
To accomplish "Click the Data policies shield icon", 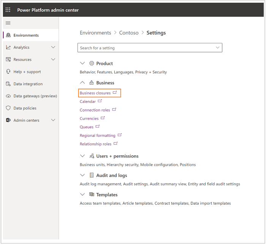I will coord(8,108).
